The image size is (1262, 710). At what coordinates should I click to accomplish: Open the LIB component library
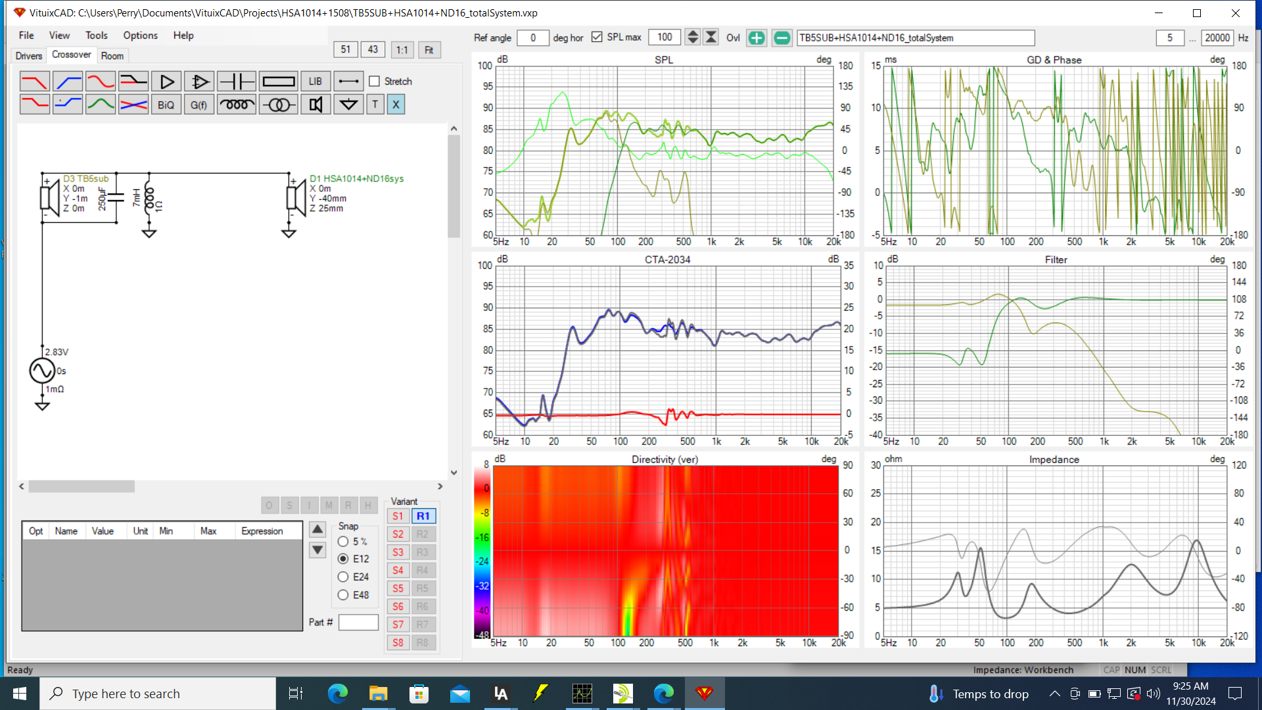coord(315,82)
